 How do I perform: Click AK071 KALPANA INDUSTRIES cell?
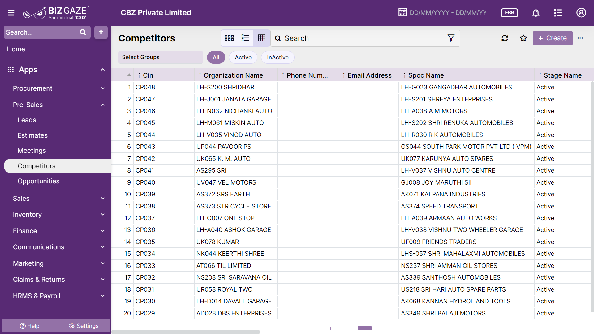pos(466,194)
